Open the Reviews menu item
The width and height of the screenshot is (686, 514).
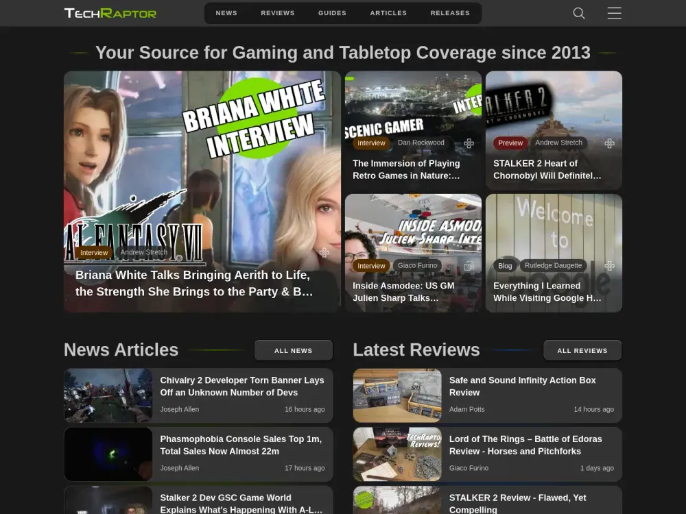click(x=278, y=13)
